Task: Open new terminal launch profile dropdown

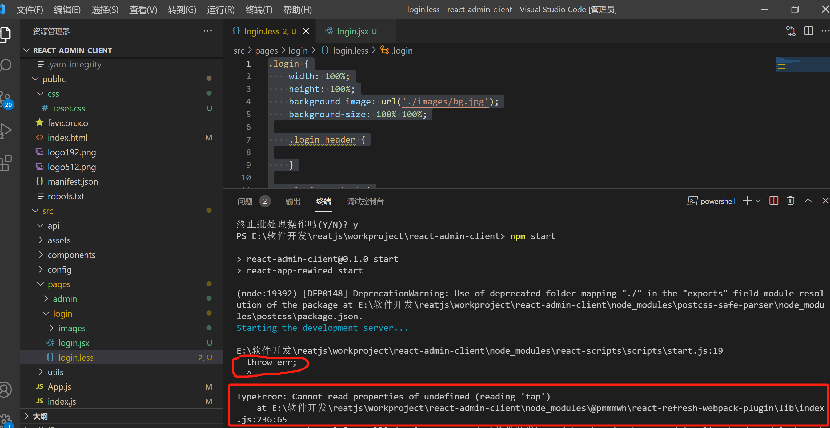Action: (759, 201)
